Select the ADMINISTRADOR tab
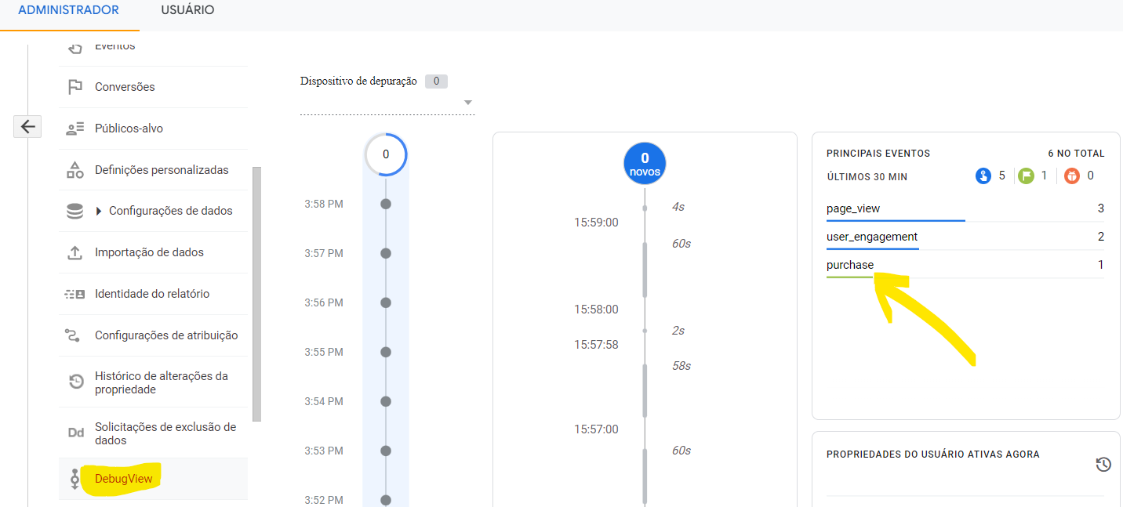Viewport: 1123px width, 507px height. (69, 10)
